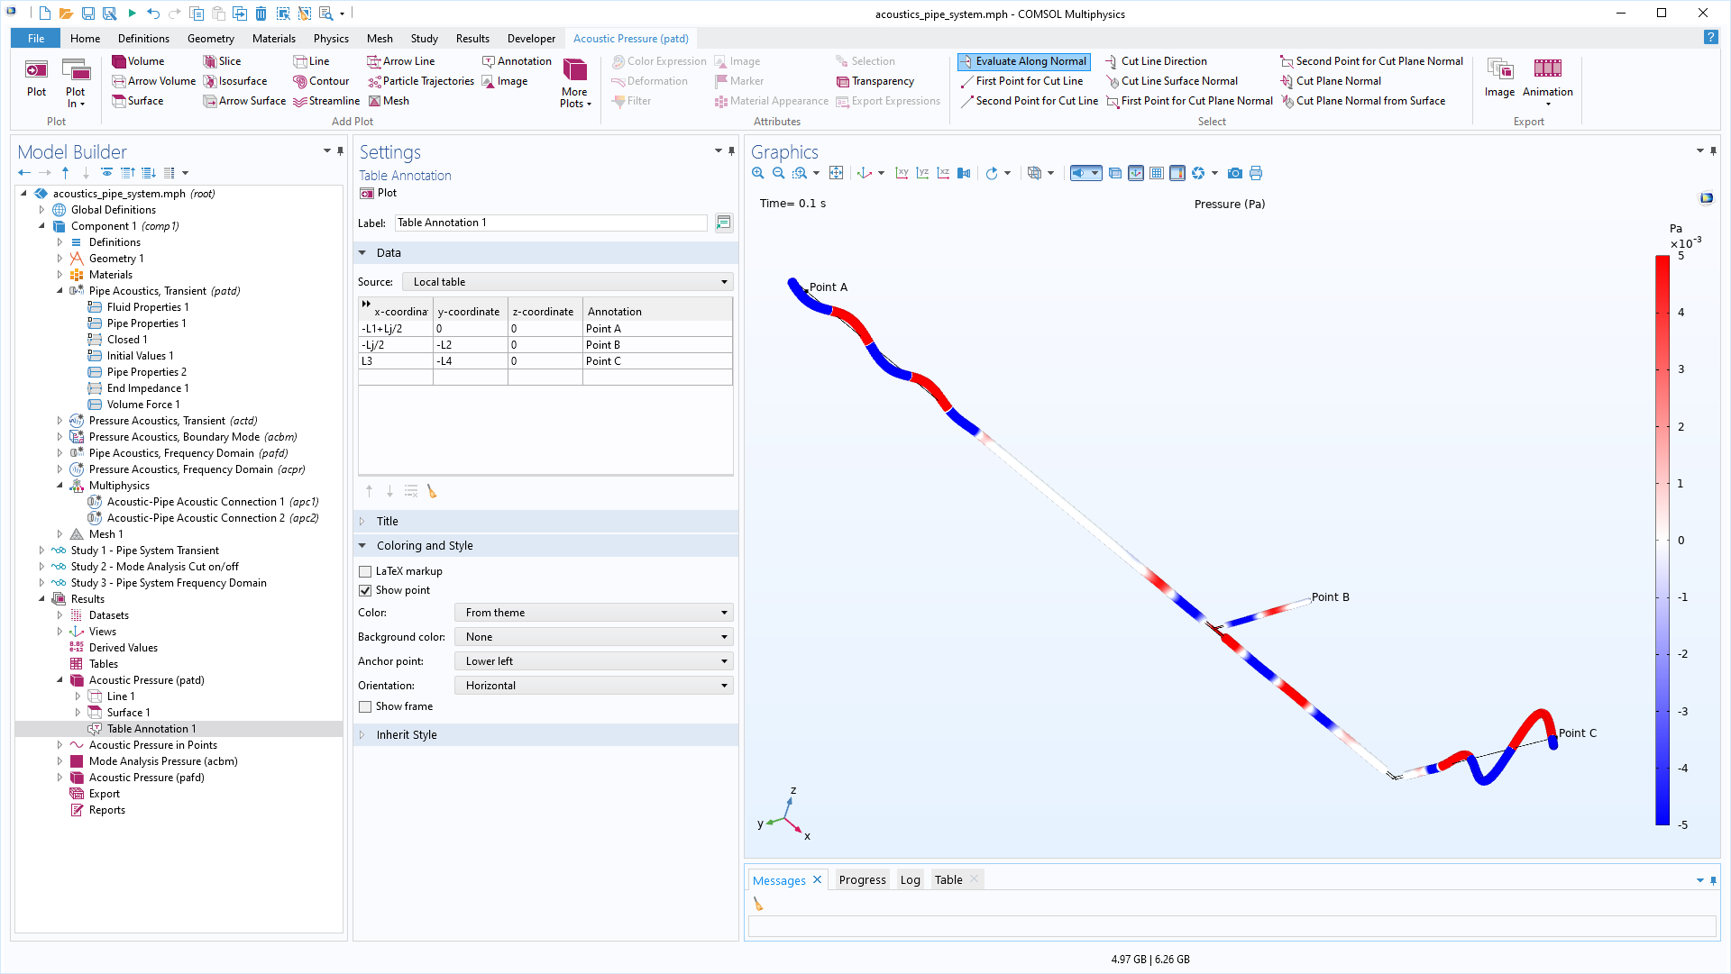Expand Study 1 - Pipe System Transient node
Viewport: 1731px width, 974px height.
coord(41,551)
